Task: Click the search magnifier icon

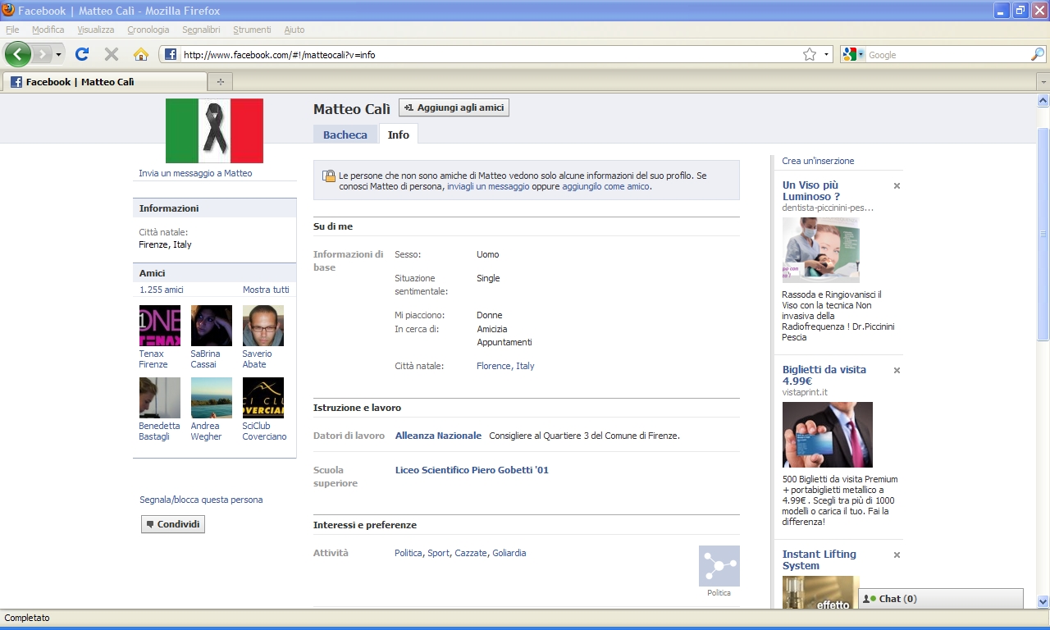Action: tap(1038, 54)
